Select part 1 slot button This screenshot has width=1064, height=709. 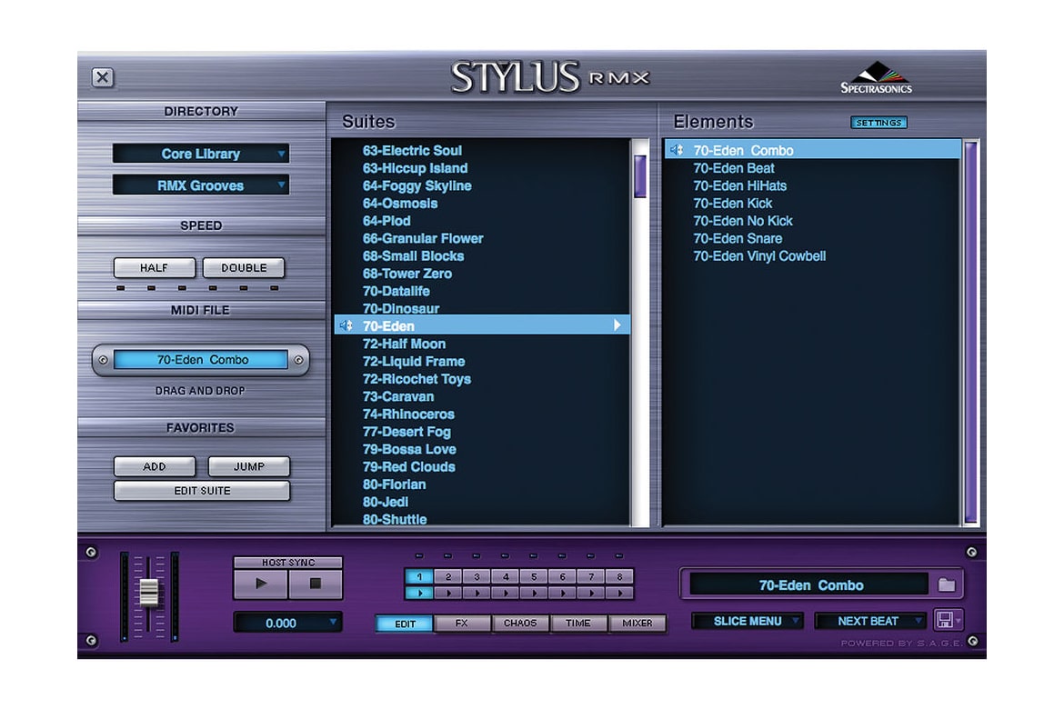point(419,576)
